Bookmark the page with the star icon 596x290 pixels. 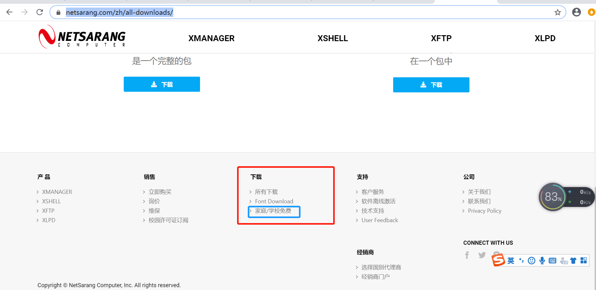click(x=558, y=12)
